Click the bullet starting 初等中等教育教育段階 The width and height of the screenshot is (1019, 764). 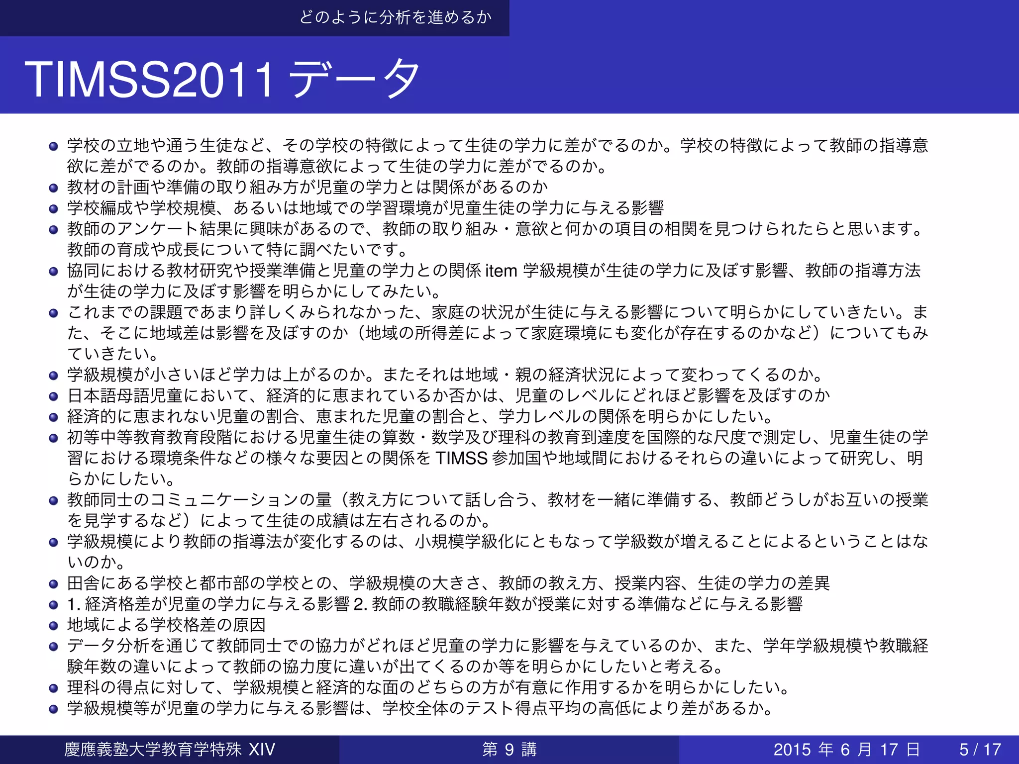click(x=498, y=458)
